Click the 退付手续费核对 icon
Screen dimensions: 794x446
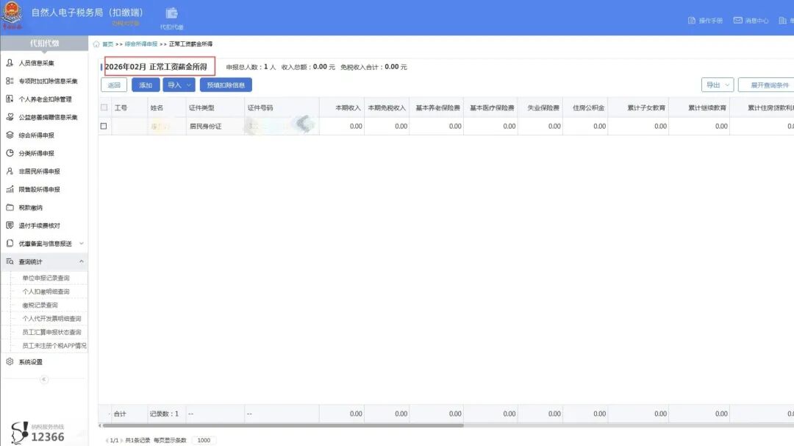pos(10,225)
